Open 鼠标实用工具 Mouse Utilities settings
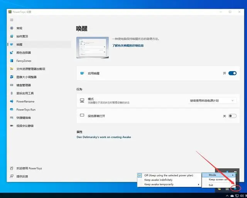The height and width of the screenshot is (198, 247). pyautogui.click(x=39, y=93)
